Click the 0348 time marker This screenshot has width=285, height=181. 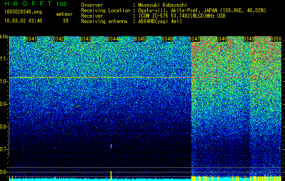click(x=222, y=39)
